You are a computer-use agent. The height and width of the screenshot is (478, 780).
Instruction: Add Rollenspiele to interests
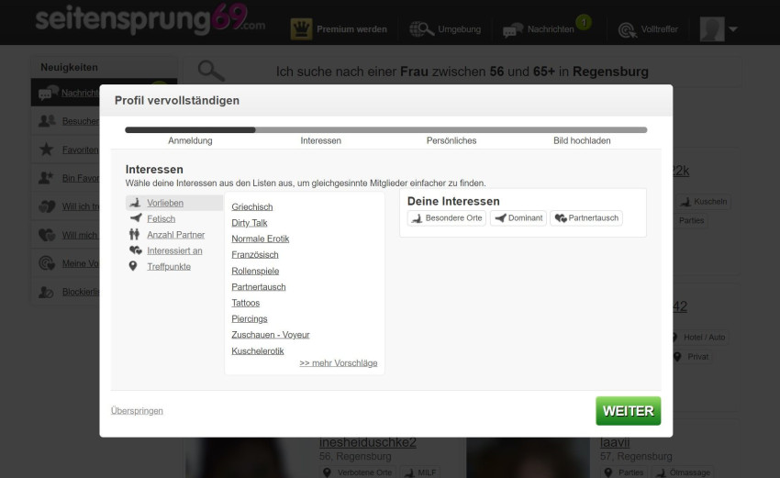click(255, 271)
